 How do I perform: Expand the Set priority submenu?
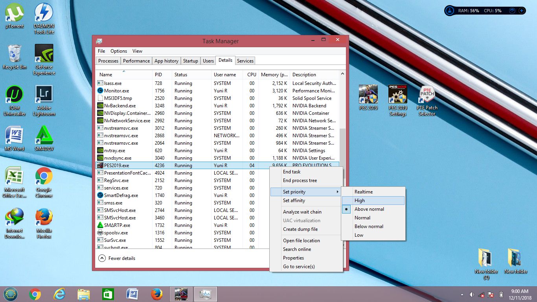tap(306, 192)
